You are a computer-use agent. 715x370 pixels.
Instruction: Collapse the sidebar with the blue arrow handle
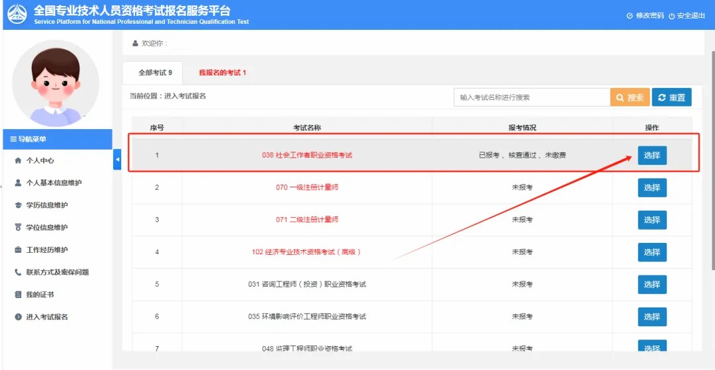point(117,160)
